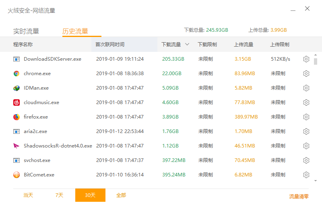Click the Chrome application icon
The image size is (322, 207).
[x=17, y=74]
